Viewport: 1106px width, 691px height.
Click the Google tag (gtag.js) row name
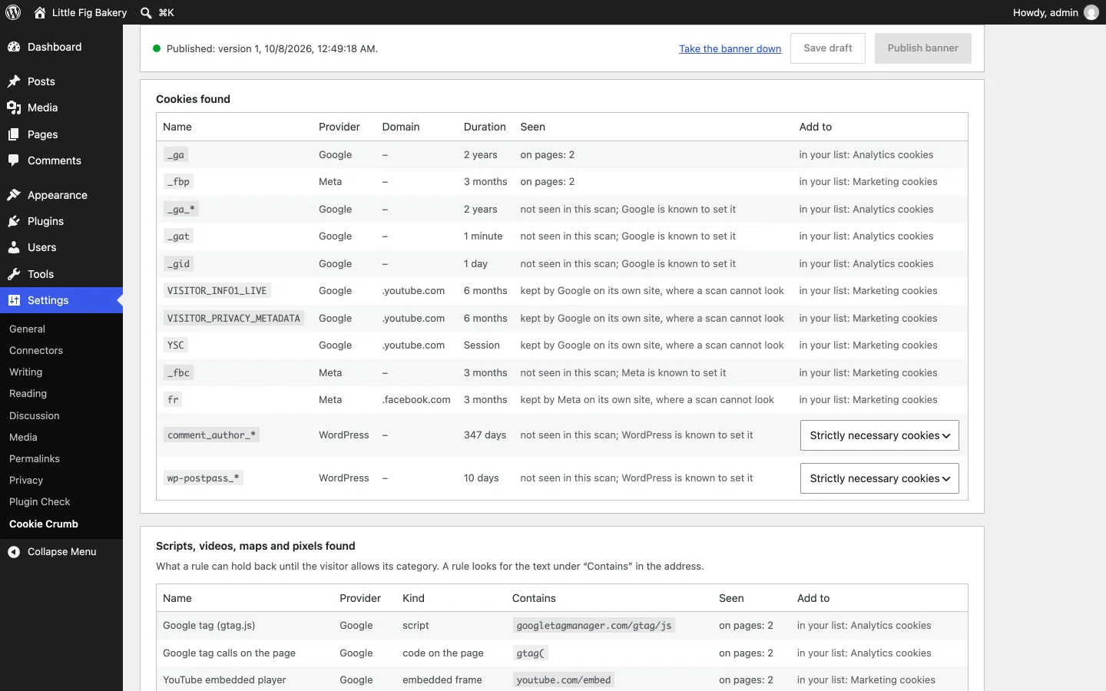(209, 626)
